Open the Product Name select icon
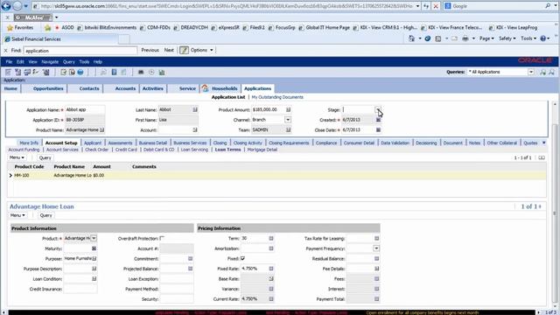 point(102,130)
